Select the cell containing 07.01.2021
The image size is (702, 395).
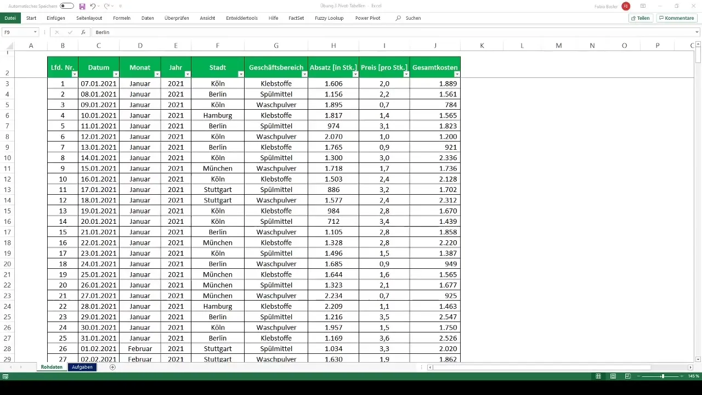(x=99, y=83)
